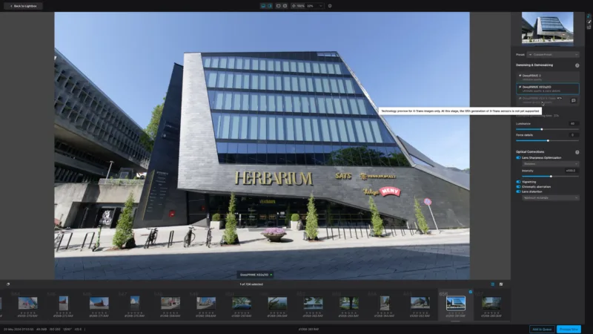Select the split-view compare icon

pos(285,6)
